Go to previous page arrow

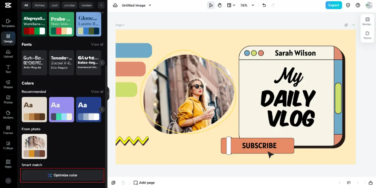[x=339, y=183]
